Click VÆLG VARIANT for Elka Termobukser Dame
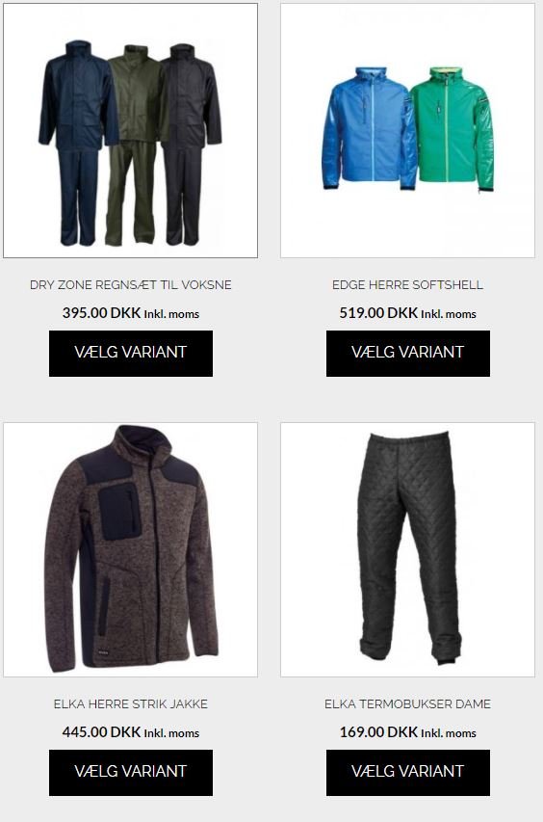The height and width of the screenshot is (822, 543). tap(407, 773)
